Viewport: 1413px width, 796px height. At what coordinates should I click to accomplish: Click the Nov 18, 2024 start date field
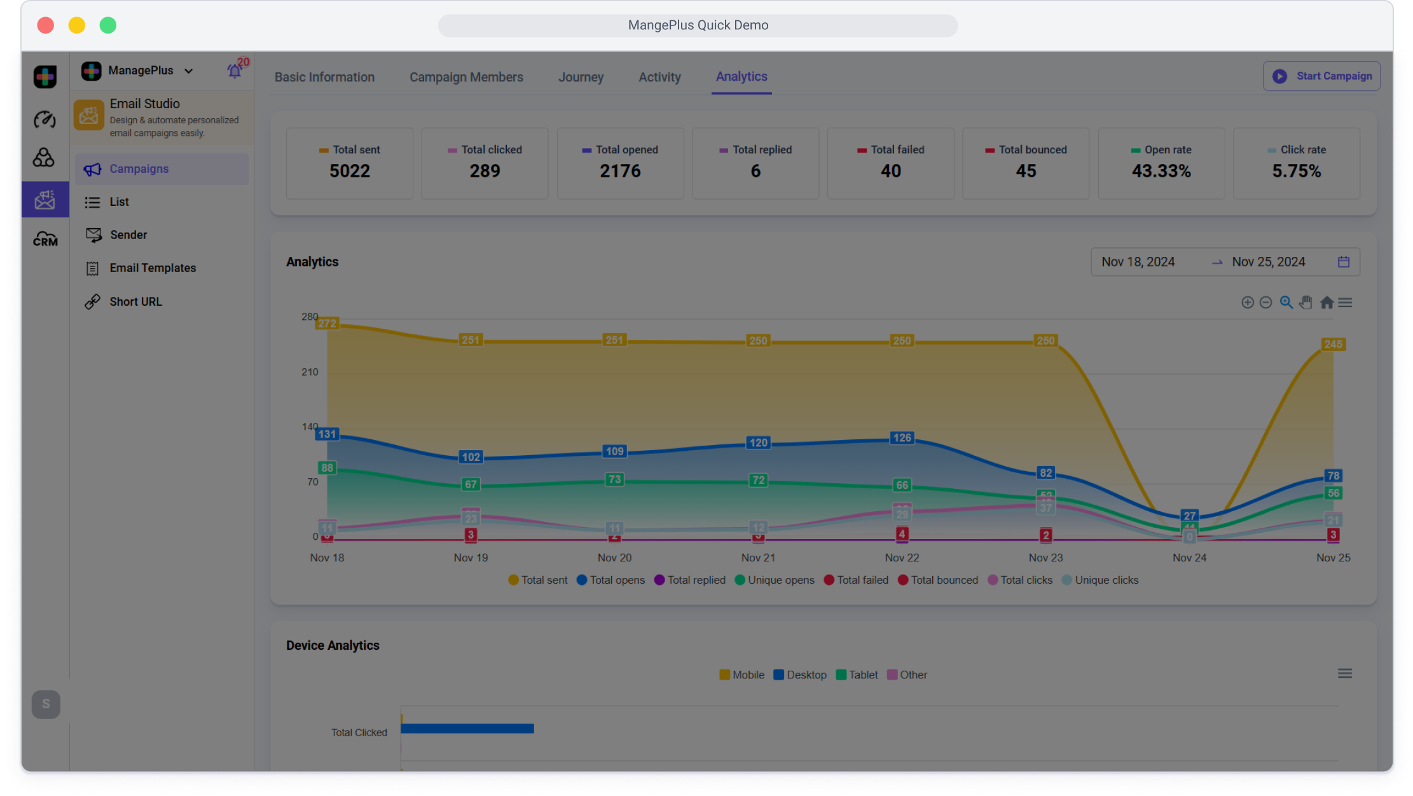coord(1138,262)
